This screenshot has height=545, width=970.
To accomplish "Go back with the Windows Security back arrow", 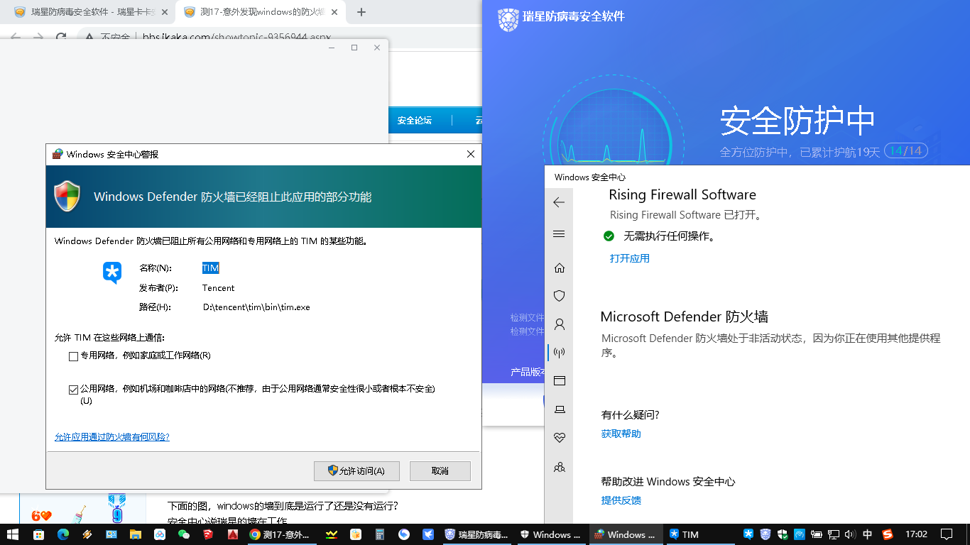I will click(559, 202).
